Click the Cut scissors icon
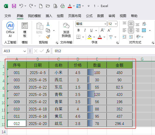This screenshot has height=135, width=155. (48, 24)
